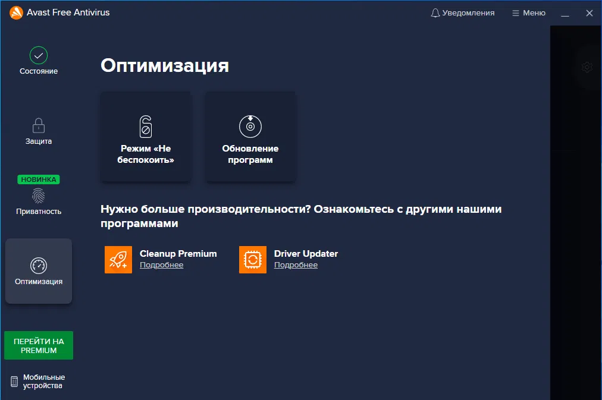Viewport: 602px width, 400px height.
Task: Open the Защита protection tab
Action: [39, 131]
